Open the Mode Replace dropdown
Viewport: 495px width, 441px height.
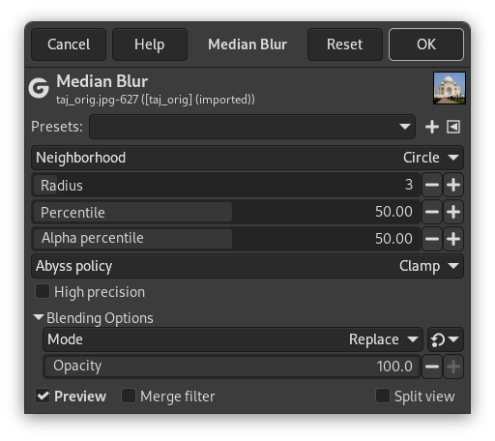click(x=233, y=339)
